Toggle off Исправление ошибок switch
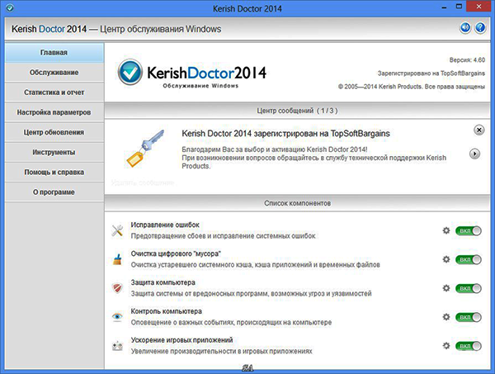 (x=468, y=231)
